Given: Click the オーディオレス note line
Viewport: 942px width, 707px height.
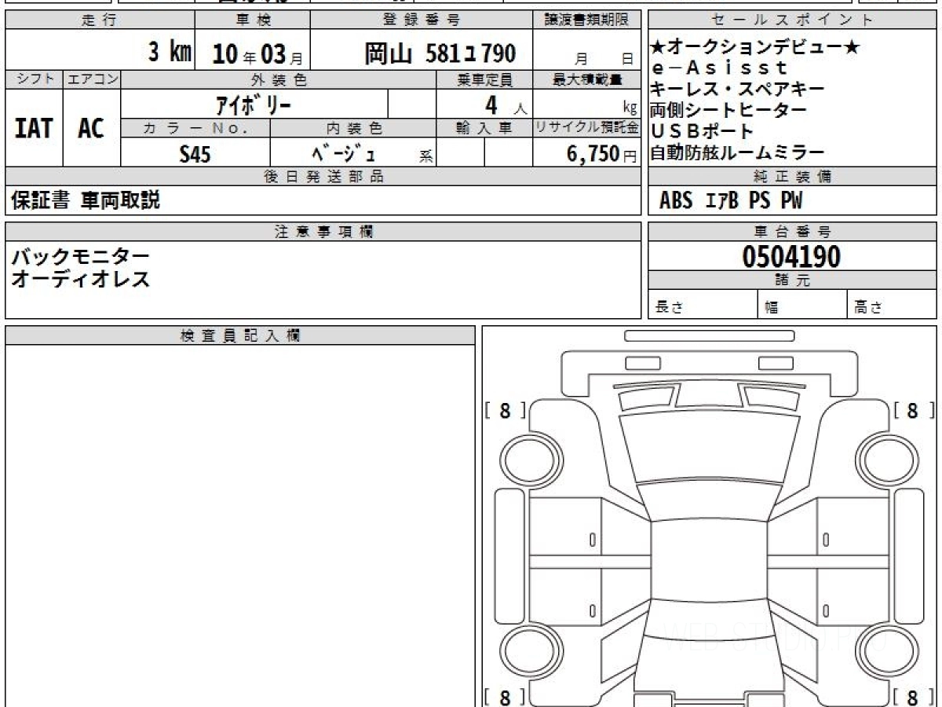Looking at the screenshot, I should tap(80, 278).
